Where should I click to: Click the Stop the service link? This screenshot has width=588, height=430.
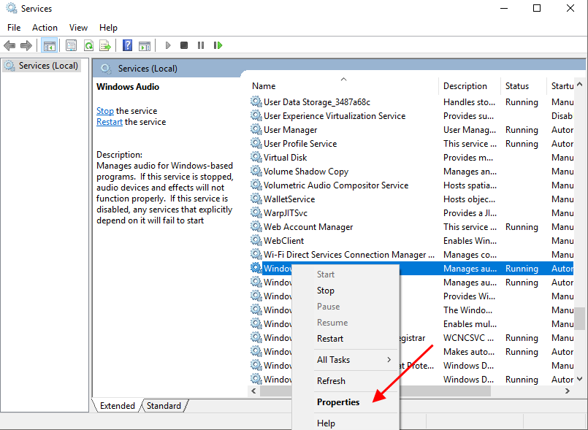[105, 111]
